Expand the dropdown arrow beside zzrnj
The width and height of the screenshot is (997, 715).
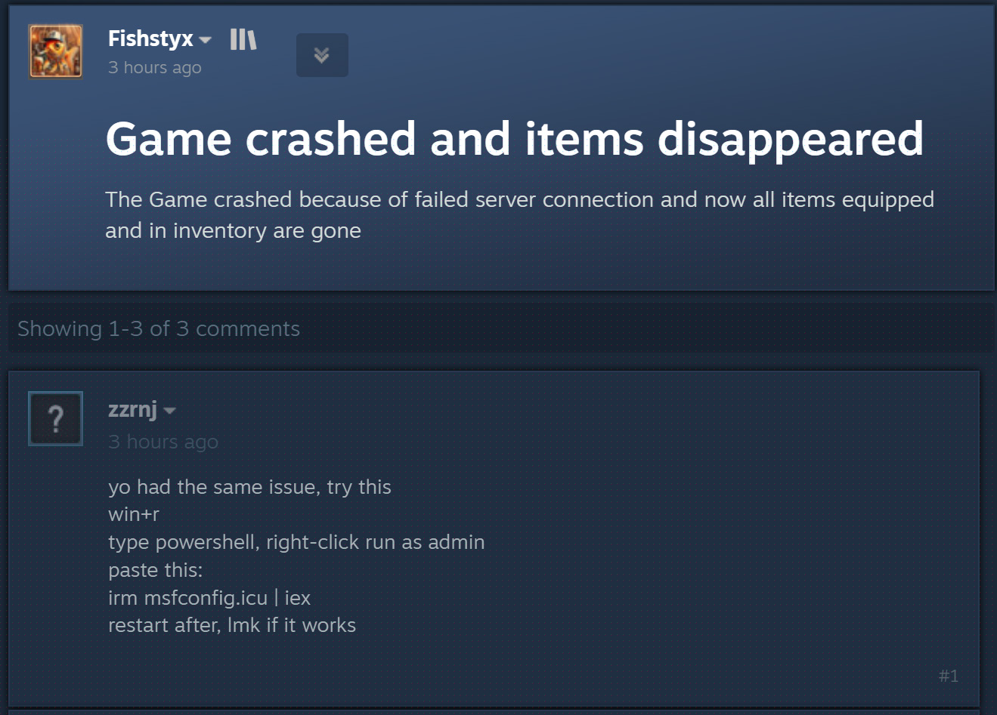tap(169, 411)
